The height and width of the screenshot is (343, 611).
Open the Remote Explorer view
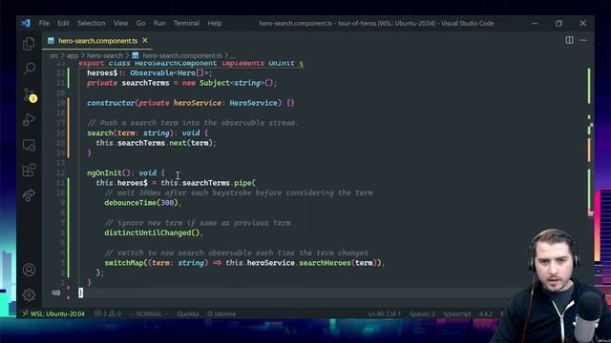coord(29,145)
